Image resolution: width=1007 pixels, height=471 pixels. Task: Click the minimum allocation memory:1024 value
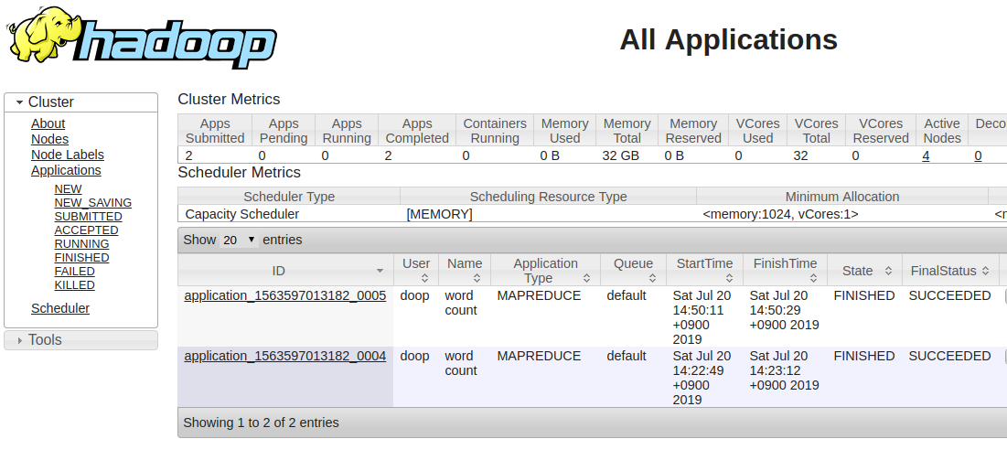click(x=780, y=214)
